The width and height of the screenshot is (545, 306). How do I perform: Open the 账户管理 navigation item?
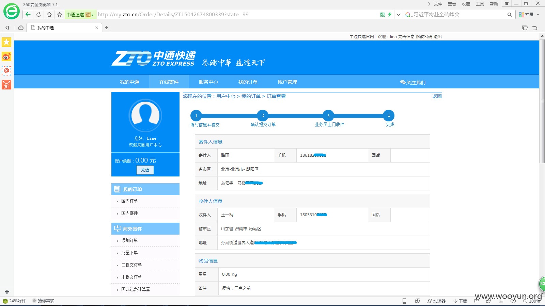point(287,82)
